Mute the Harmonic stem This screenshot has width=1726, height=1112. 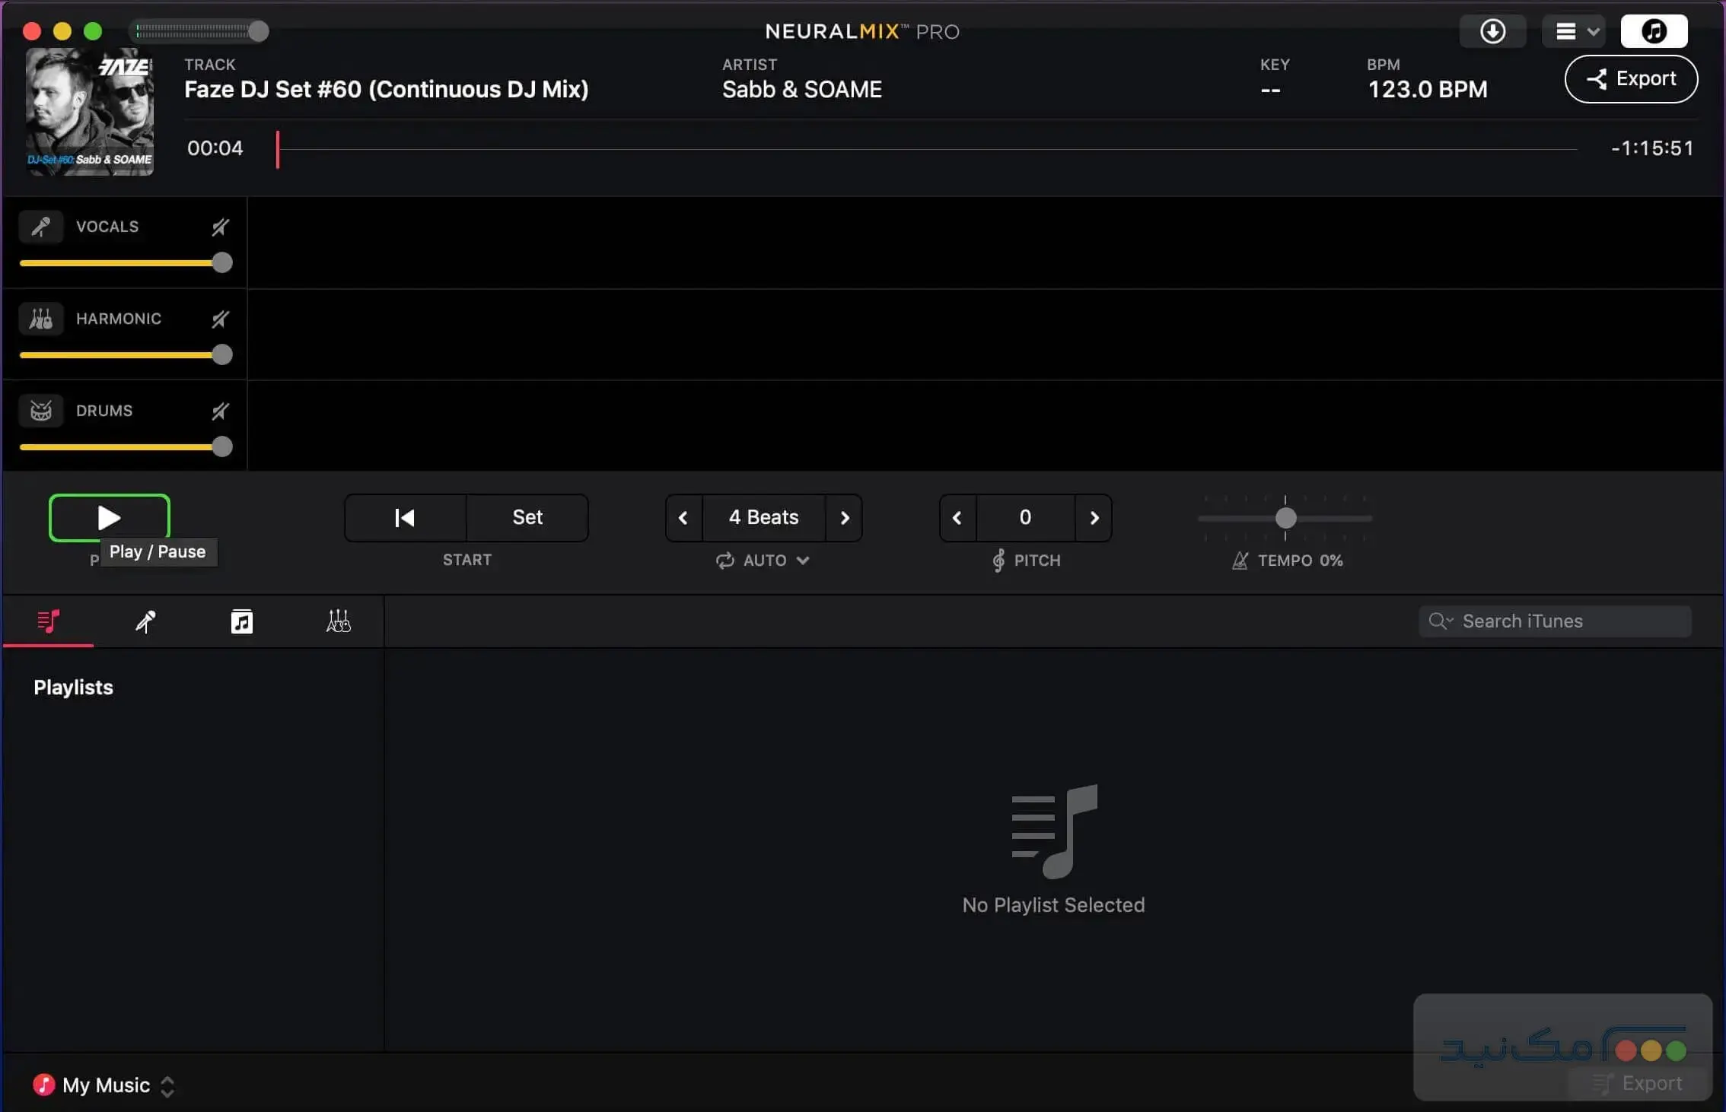click(220, 319)
